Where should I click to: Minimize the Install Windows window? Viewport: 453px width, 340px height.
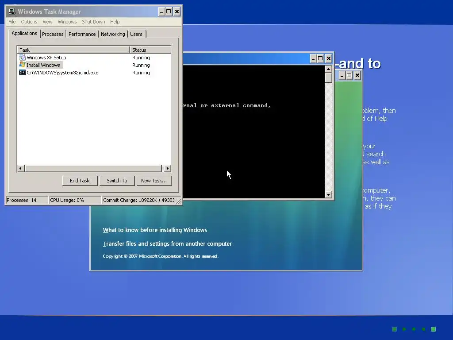point(342,76)
